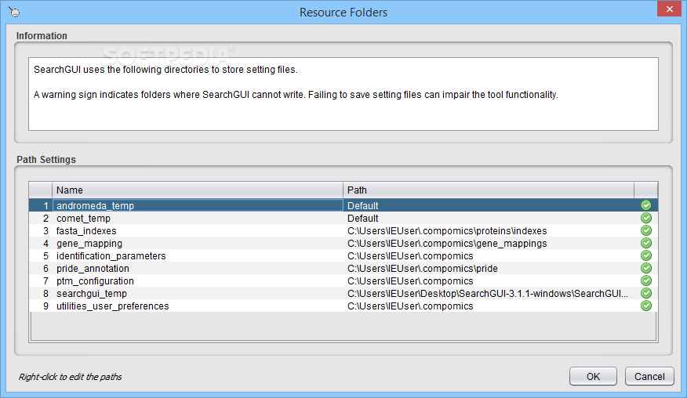Click the check icon for utilities_user_preferences
The width and height of the screenshot is (687, 398).
pyautogui.click(x=645, y=306)
